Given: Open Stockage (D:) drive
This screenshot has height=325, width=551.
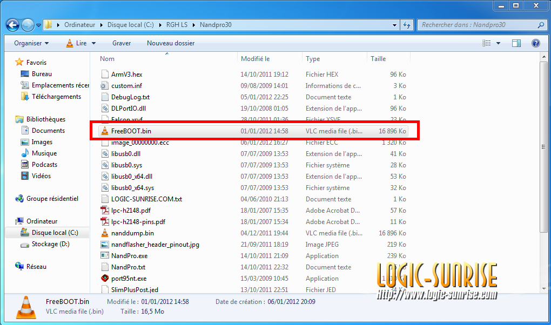Looking at the screenshot, I should point(45,244).
